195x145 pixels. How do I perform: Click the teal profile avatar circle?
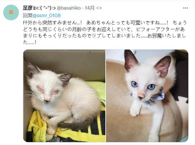(11, 12)
